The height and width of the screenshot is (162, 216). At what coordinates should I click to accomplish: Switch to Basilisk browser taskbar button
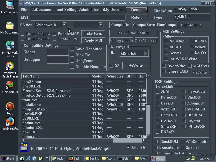click(76, 158)
